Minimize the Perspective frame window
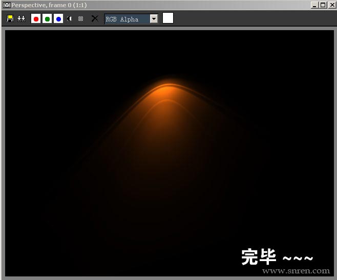The height and width of the screenshot is (280, 337). pos(314,5)
